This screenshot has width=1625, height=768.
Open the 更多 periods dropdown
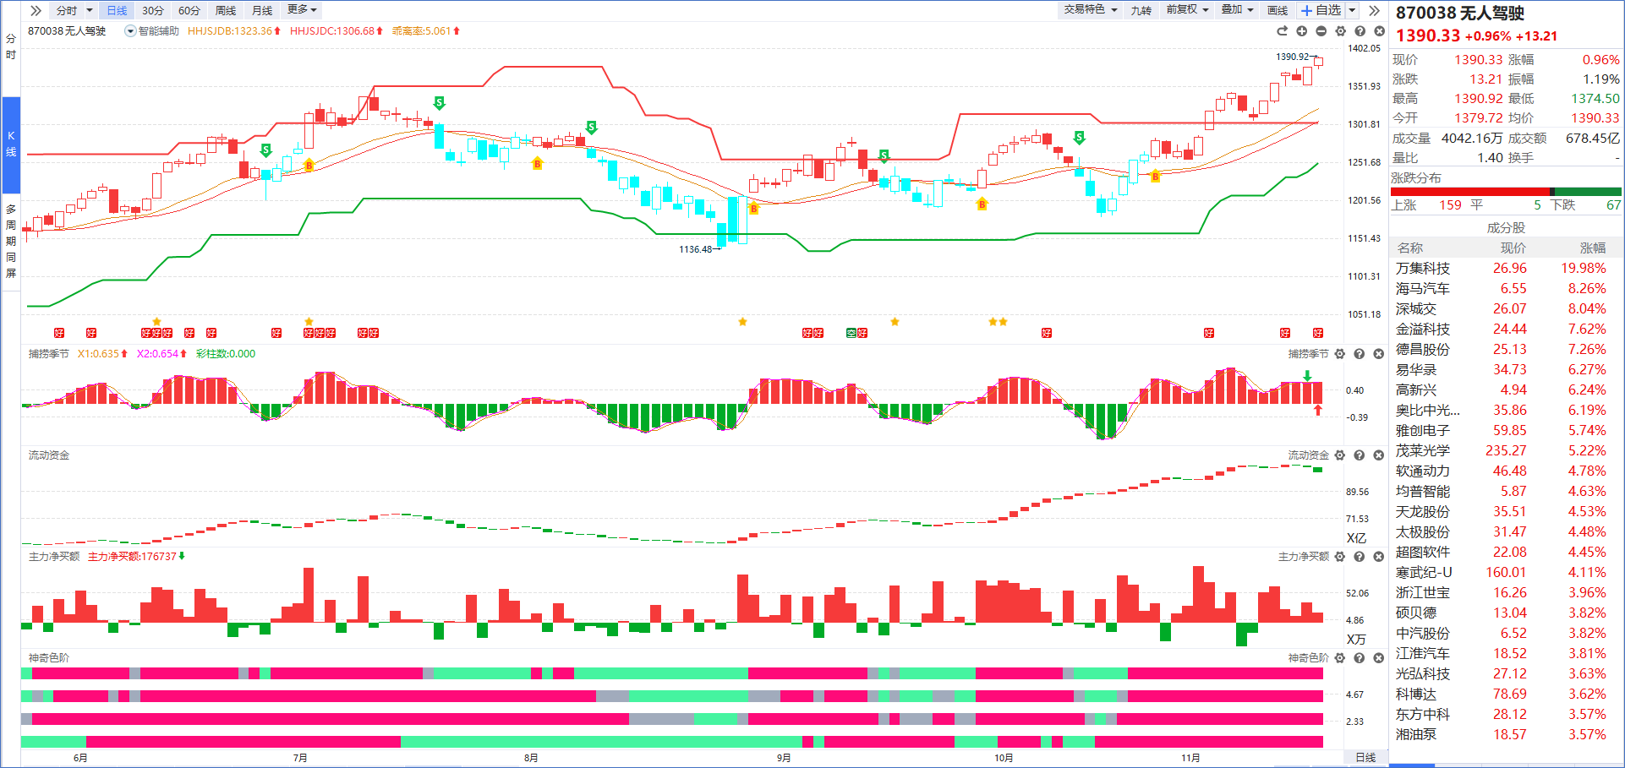point(302,10)
